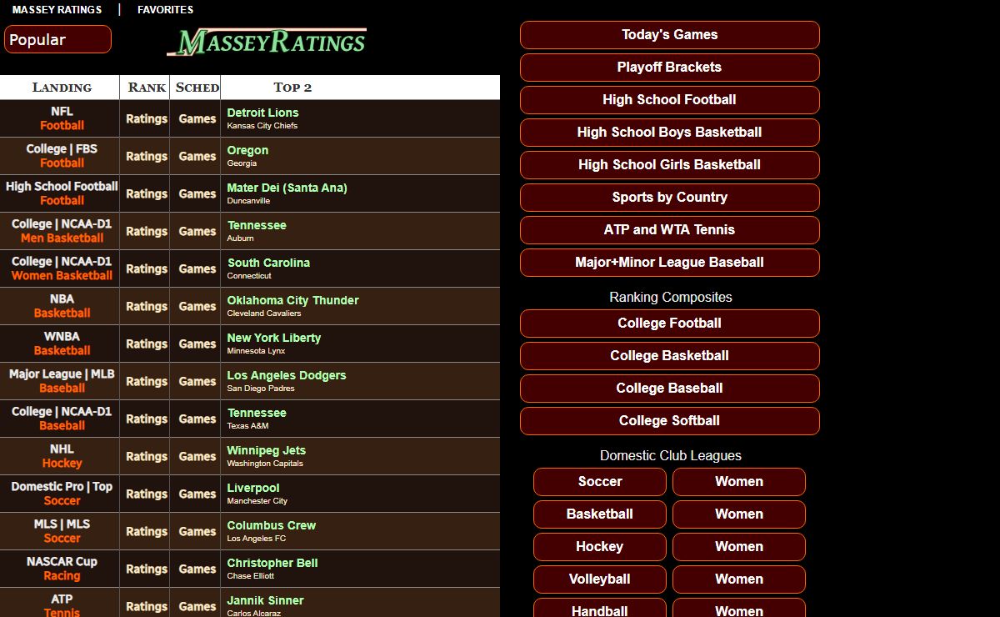Viewport: 1000px width, 617px height.
Task: Open Handball domestic club leagues
Action: point(600,609)
